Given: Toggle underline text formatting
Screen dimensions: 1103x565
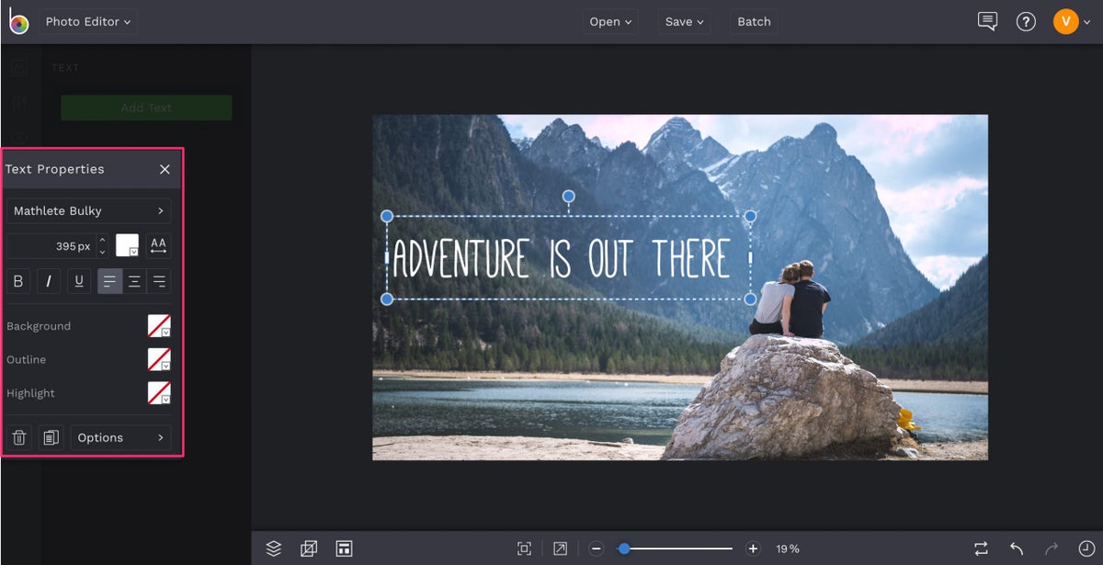Looking at the screenshot, I should tap(79, 281).
